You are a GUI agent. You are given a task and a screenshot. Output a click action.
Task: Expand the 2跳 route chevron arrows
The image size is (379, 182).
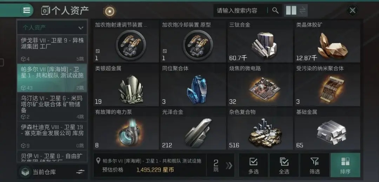point(229,165)
